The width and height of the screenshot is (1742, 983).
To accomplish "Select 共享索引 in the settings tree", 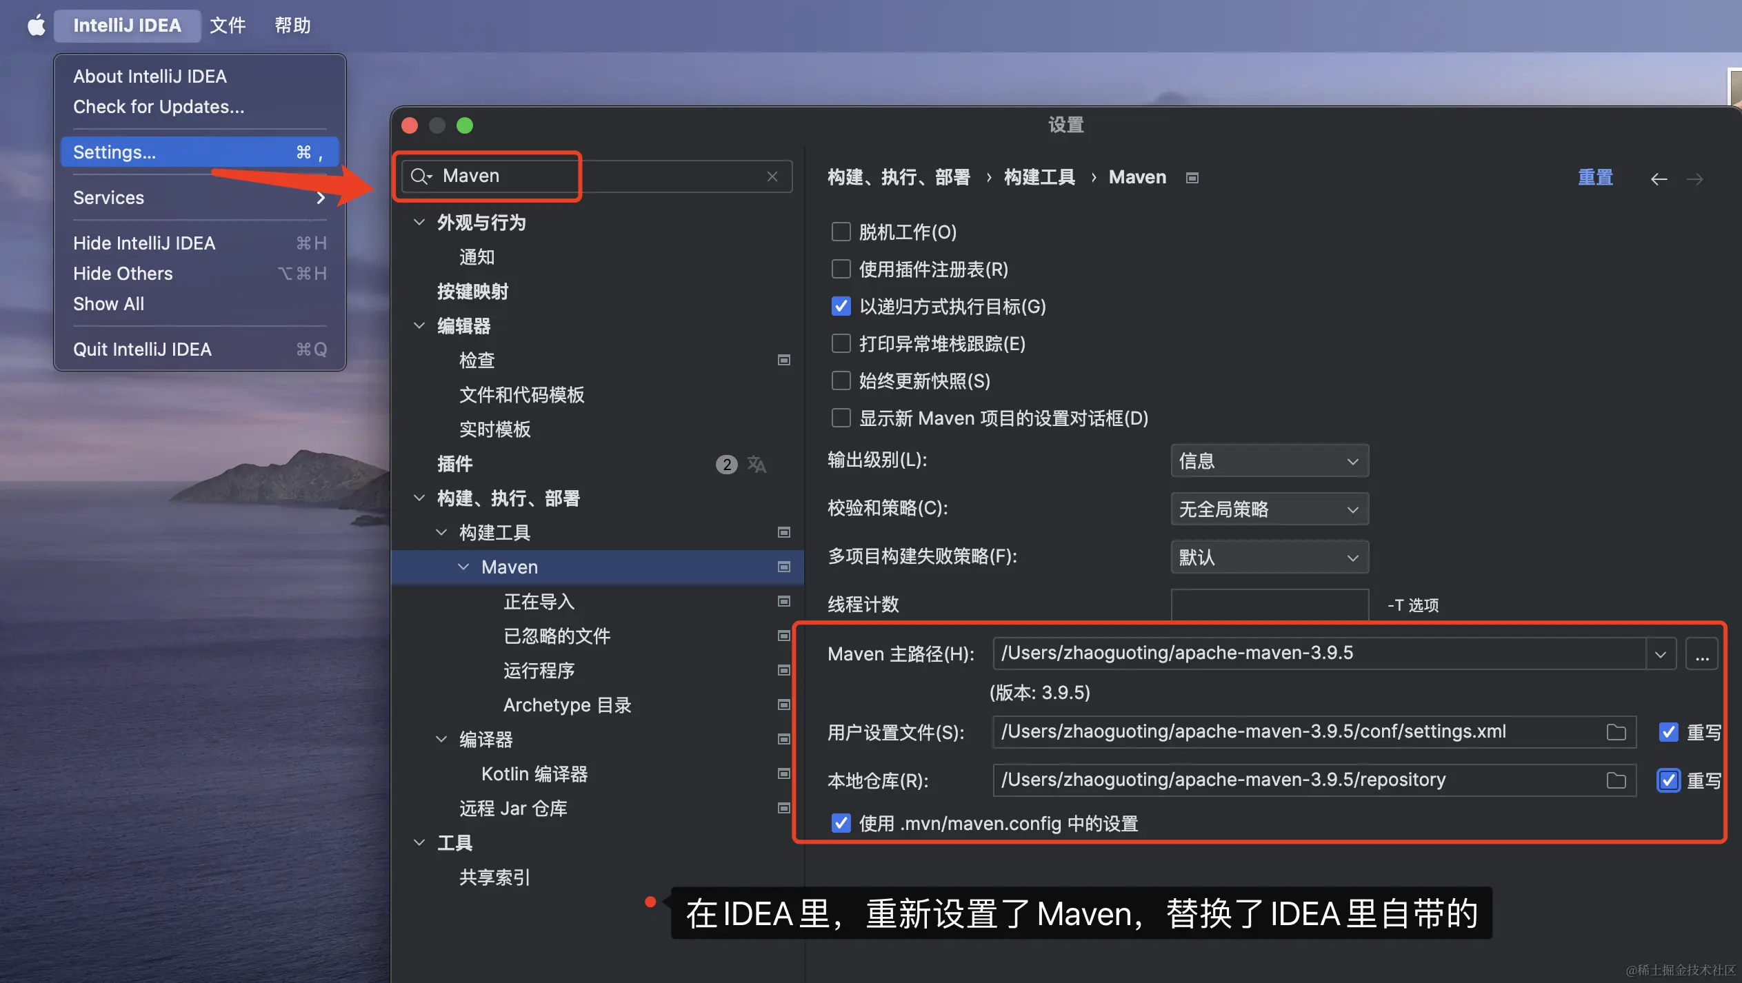I will tap(494, 878).
